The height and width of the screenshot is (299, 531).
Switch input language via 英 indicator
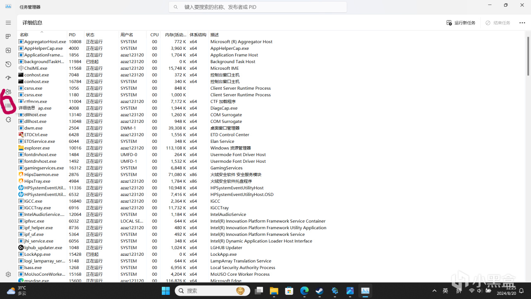(445, 291)
